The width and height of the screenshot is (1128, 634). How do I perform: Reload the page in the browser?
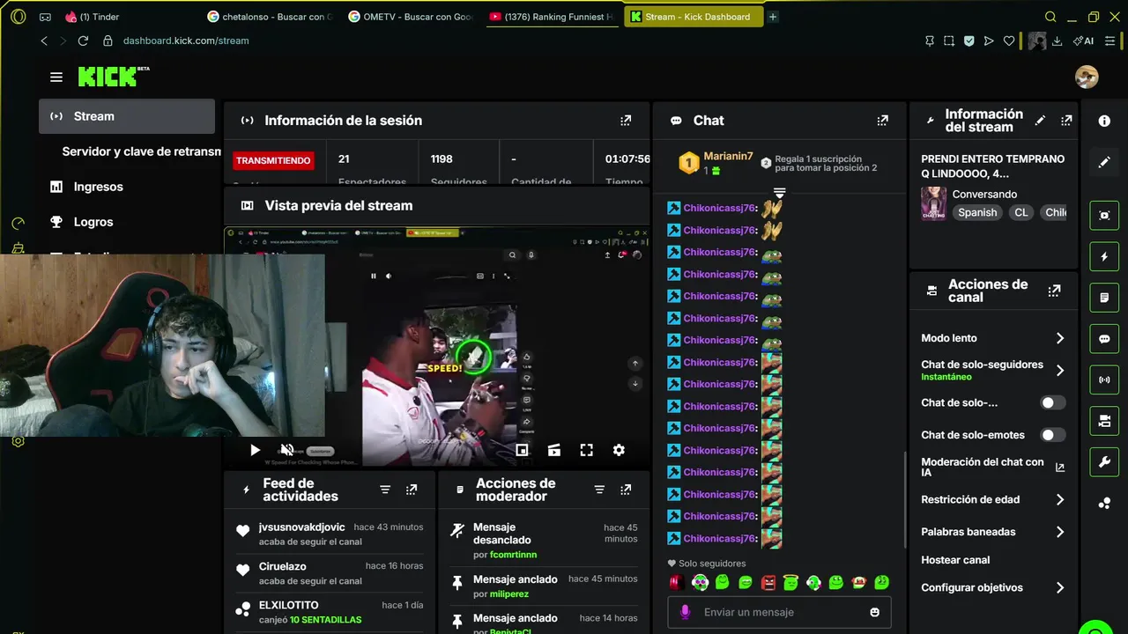coord(83,41)
